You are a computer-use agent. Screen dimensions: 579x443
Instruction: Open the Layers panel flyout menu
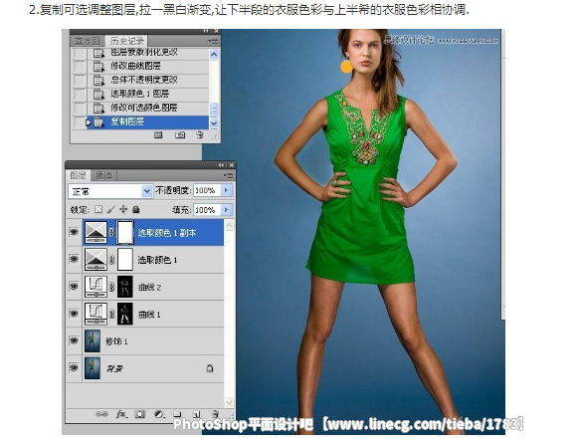tap(228, 175)
